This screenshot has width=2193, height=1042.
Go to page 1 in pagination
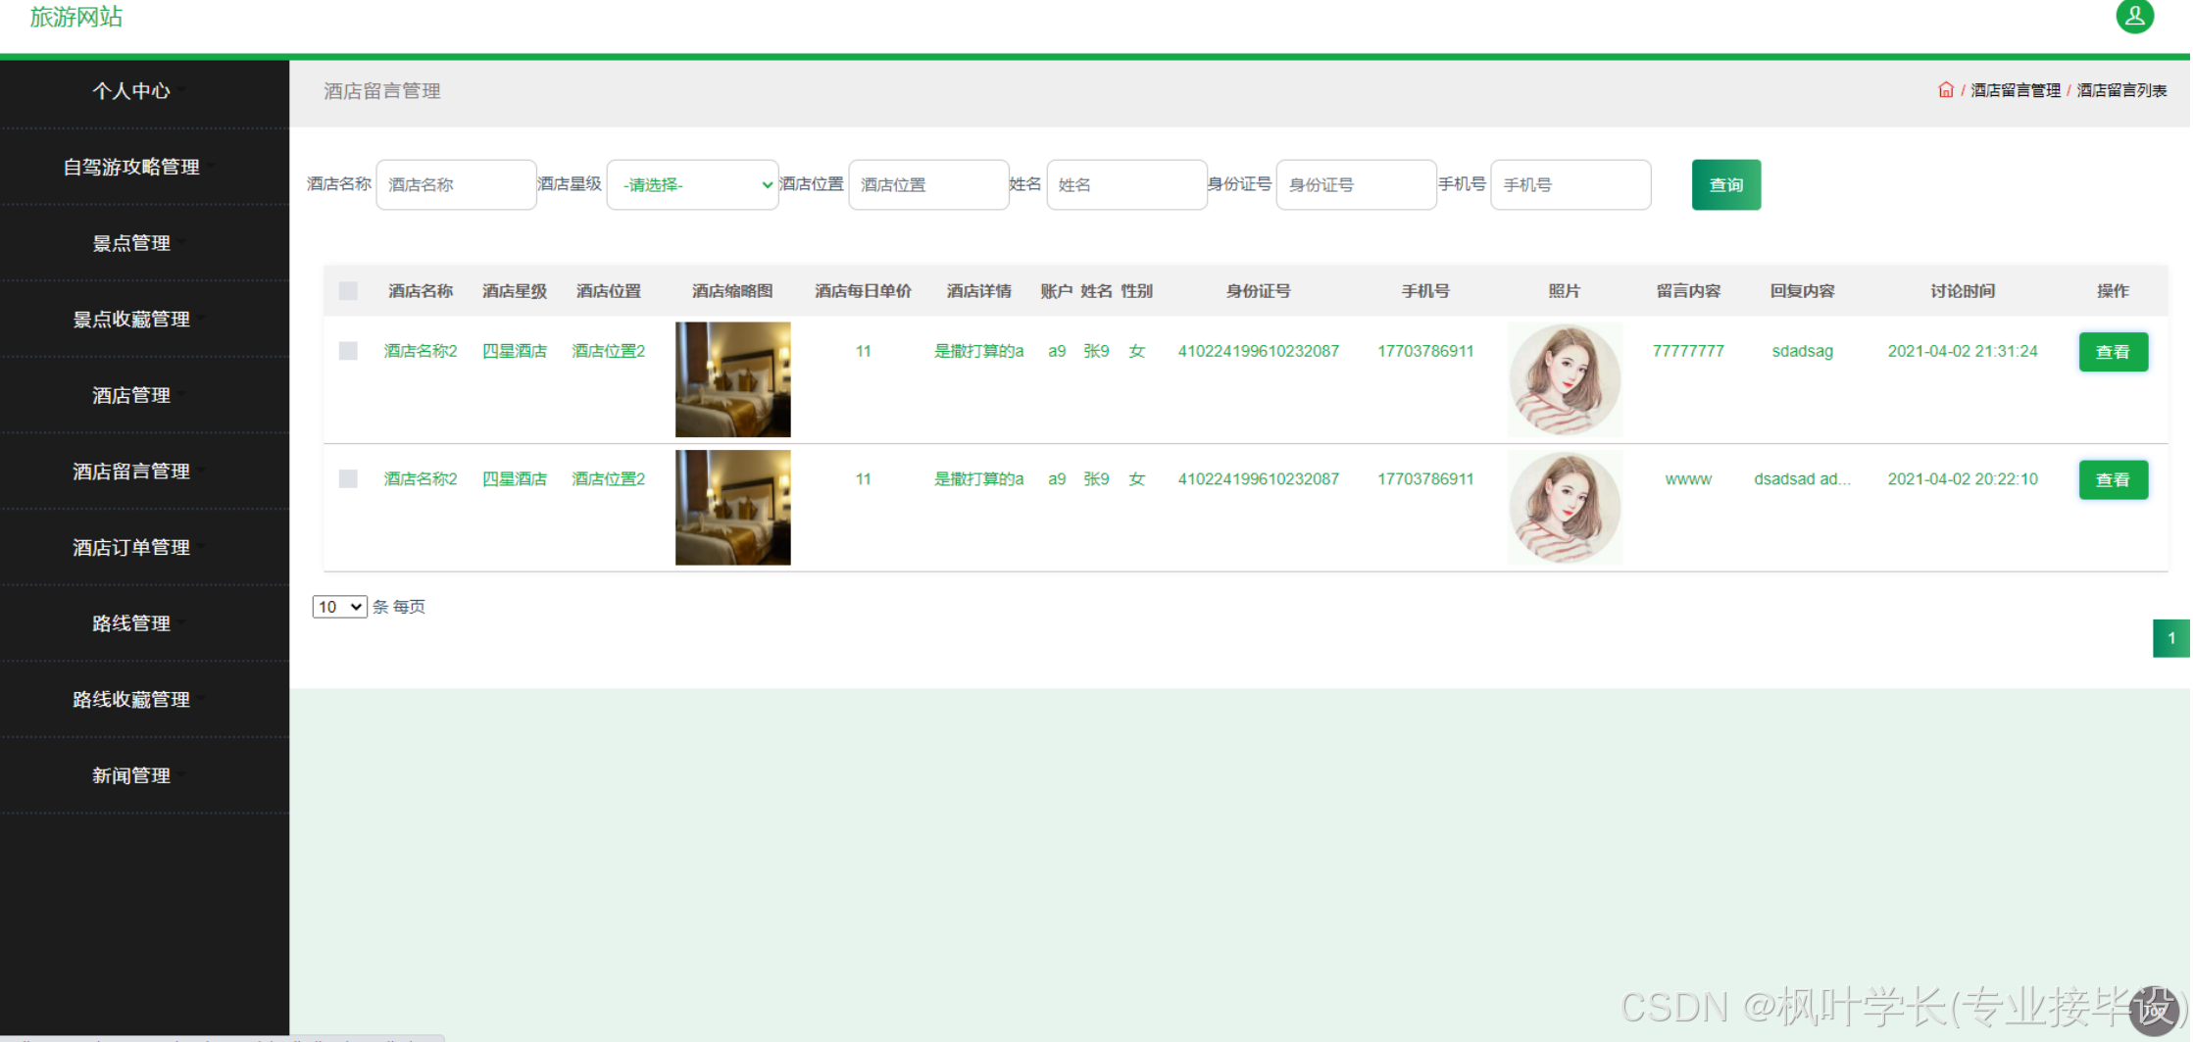tap(2171, 638)
